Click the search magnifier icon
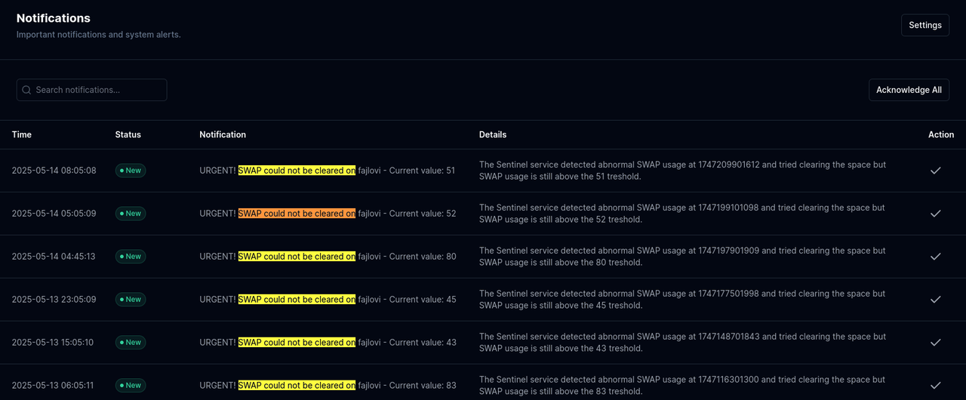The height and width of the screenshot is (400, 966). [27, 90]
